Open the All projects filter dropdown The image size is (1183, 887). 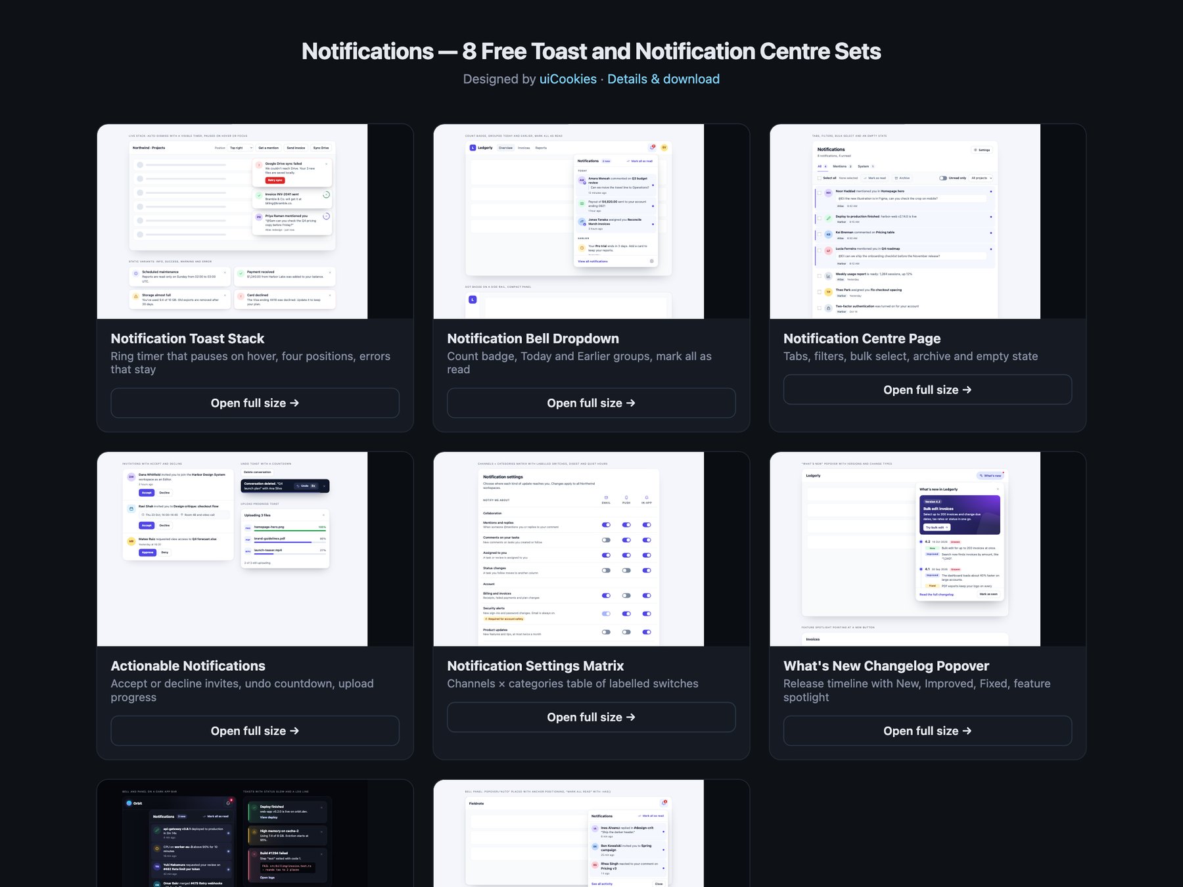pyautogui.click(x=981, y=178)
